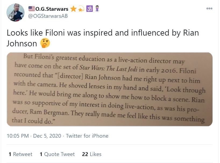
Task: Show the 1 Quote Tweet list
Action: [x=57, y=154]
